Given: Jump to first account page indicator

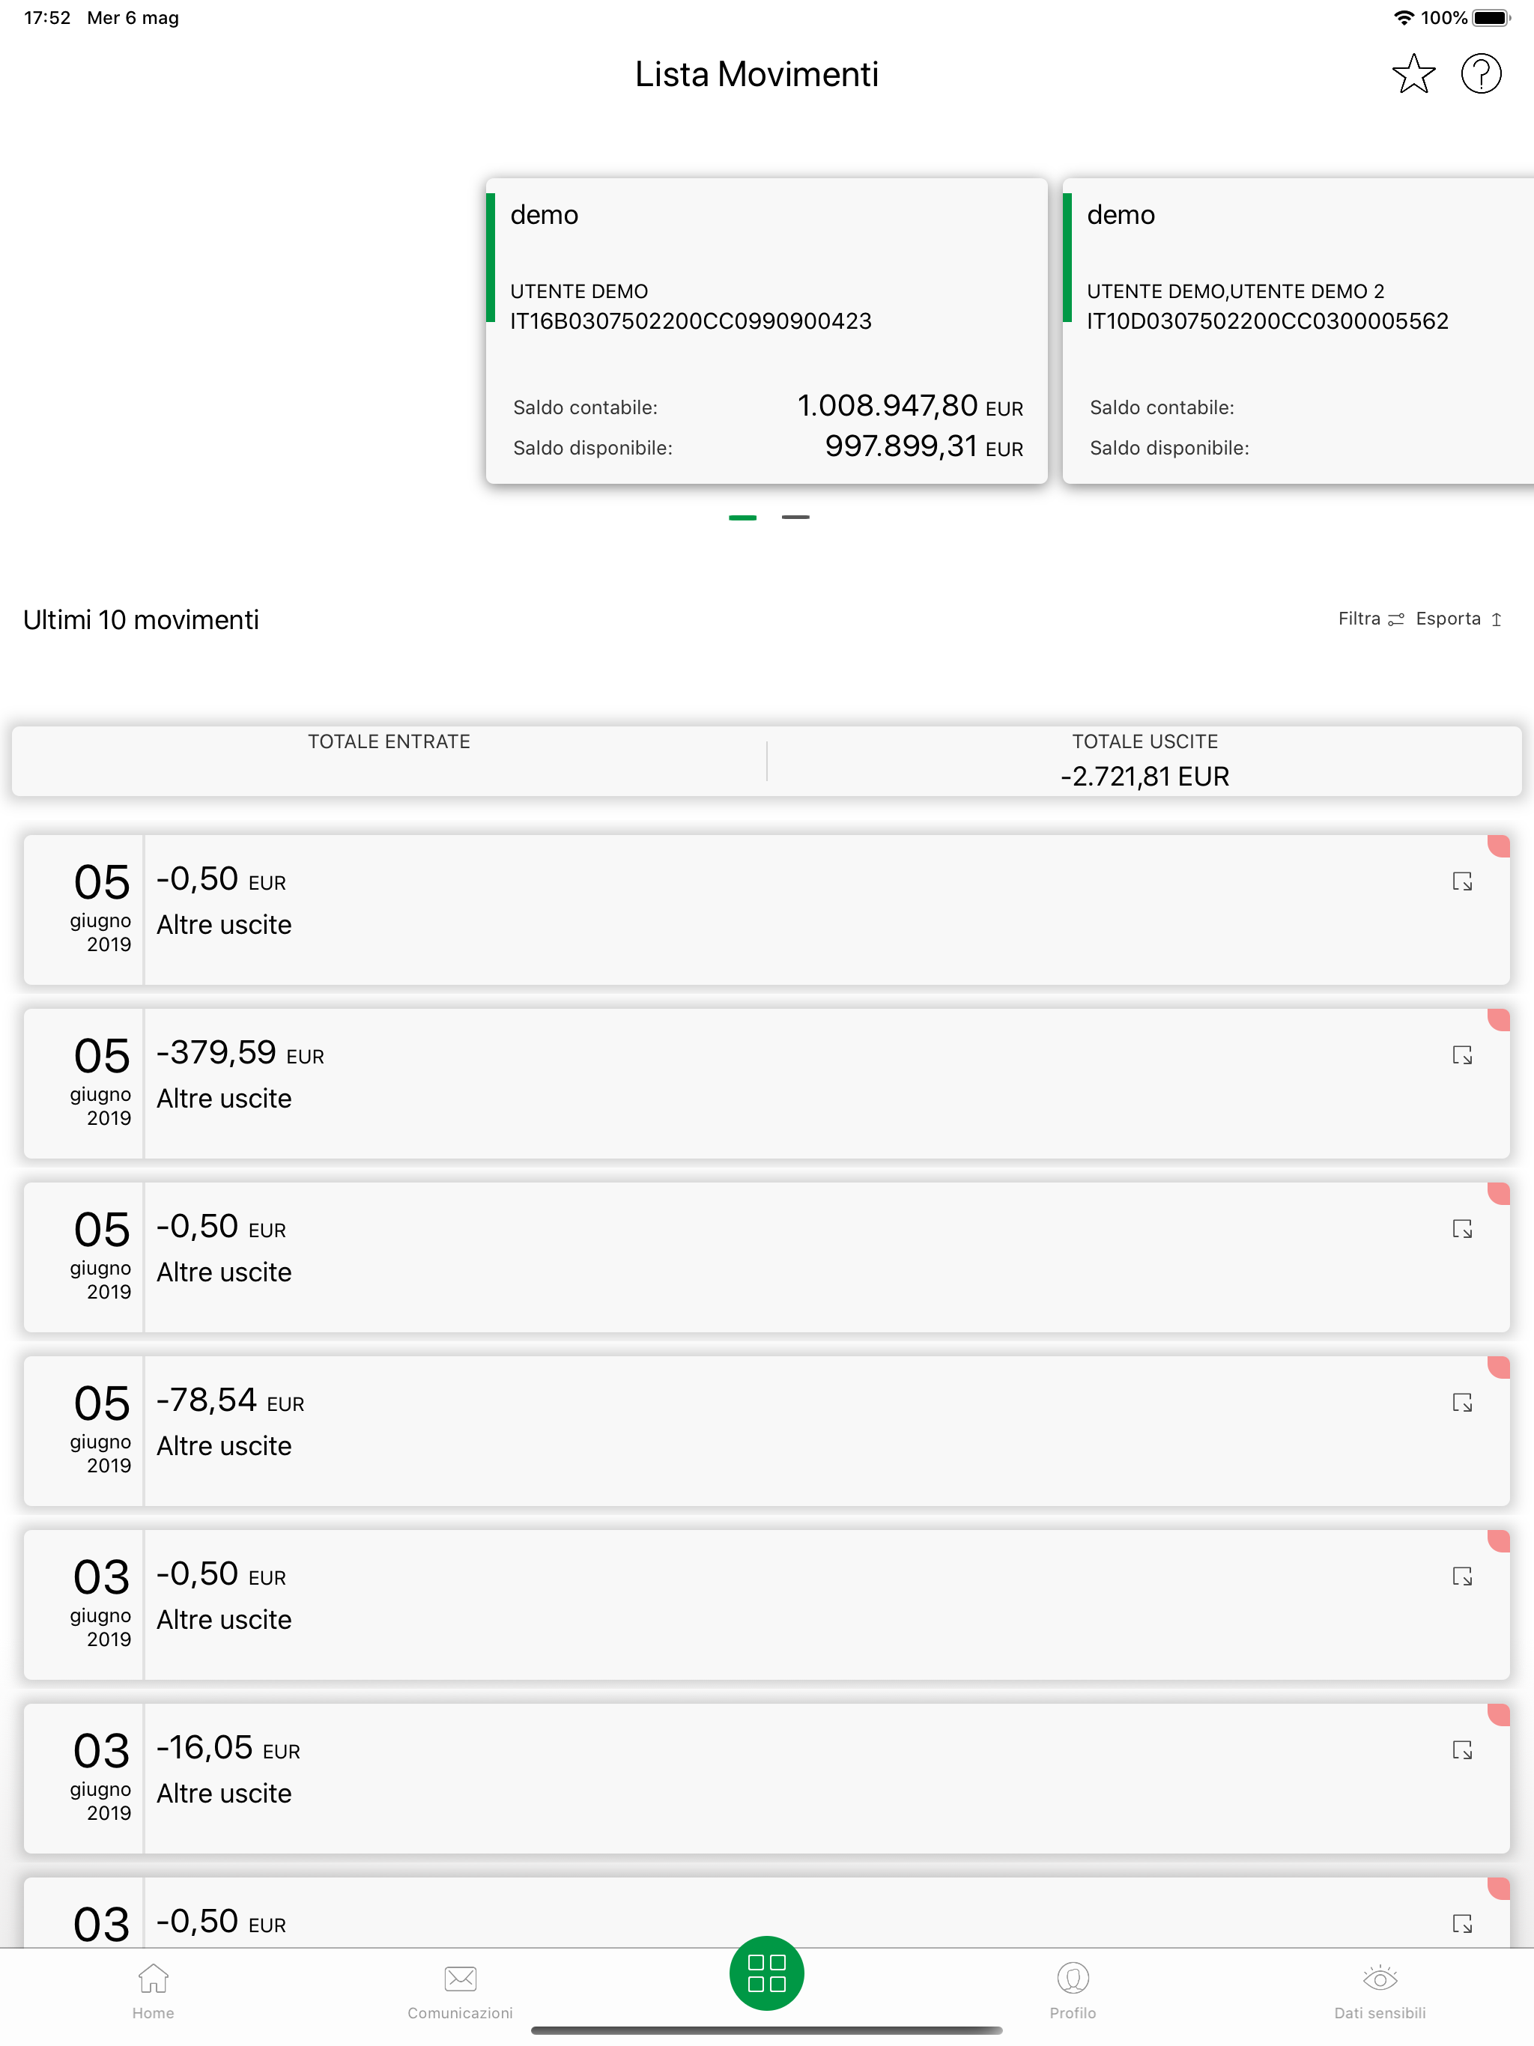Looking at the screenshot, I should (x=742, y=517).
